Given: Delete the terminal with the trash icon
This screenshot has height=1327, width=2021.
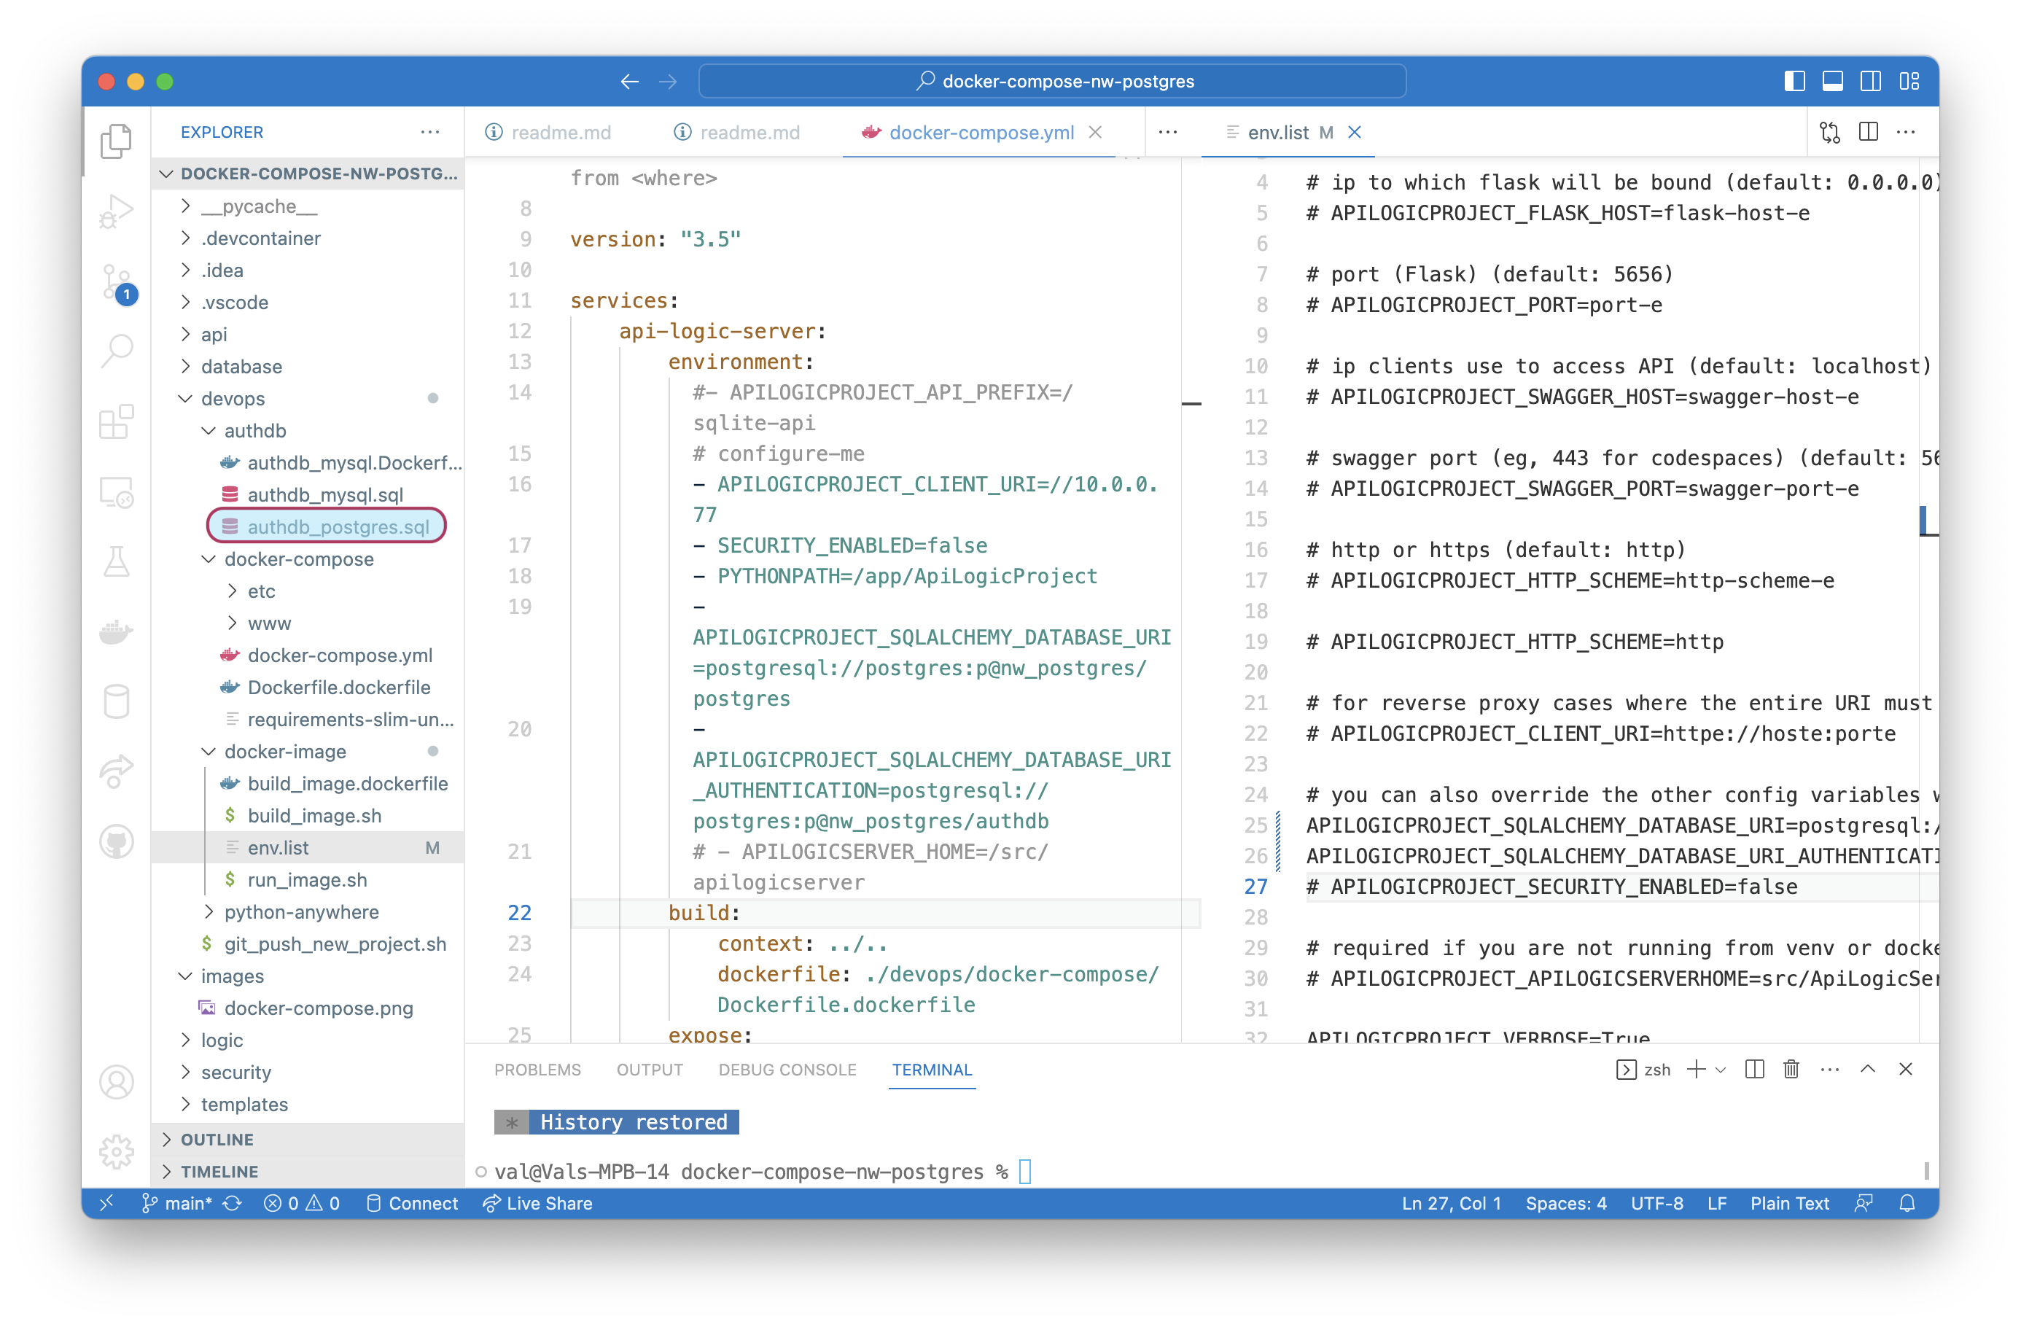Looking at the screenshot, I should tap(1791, 1069).
